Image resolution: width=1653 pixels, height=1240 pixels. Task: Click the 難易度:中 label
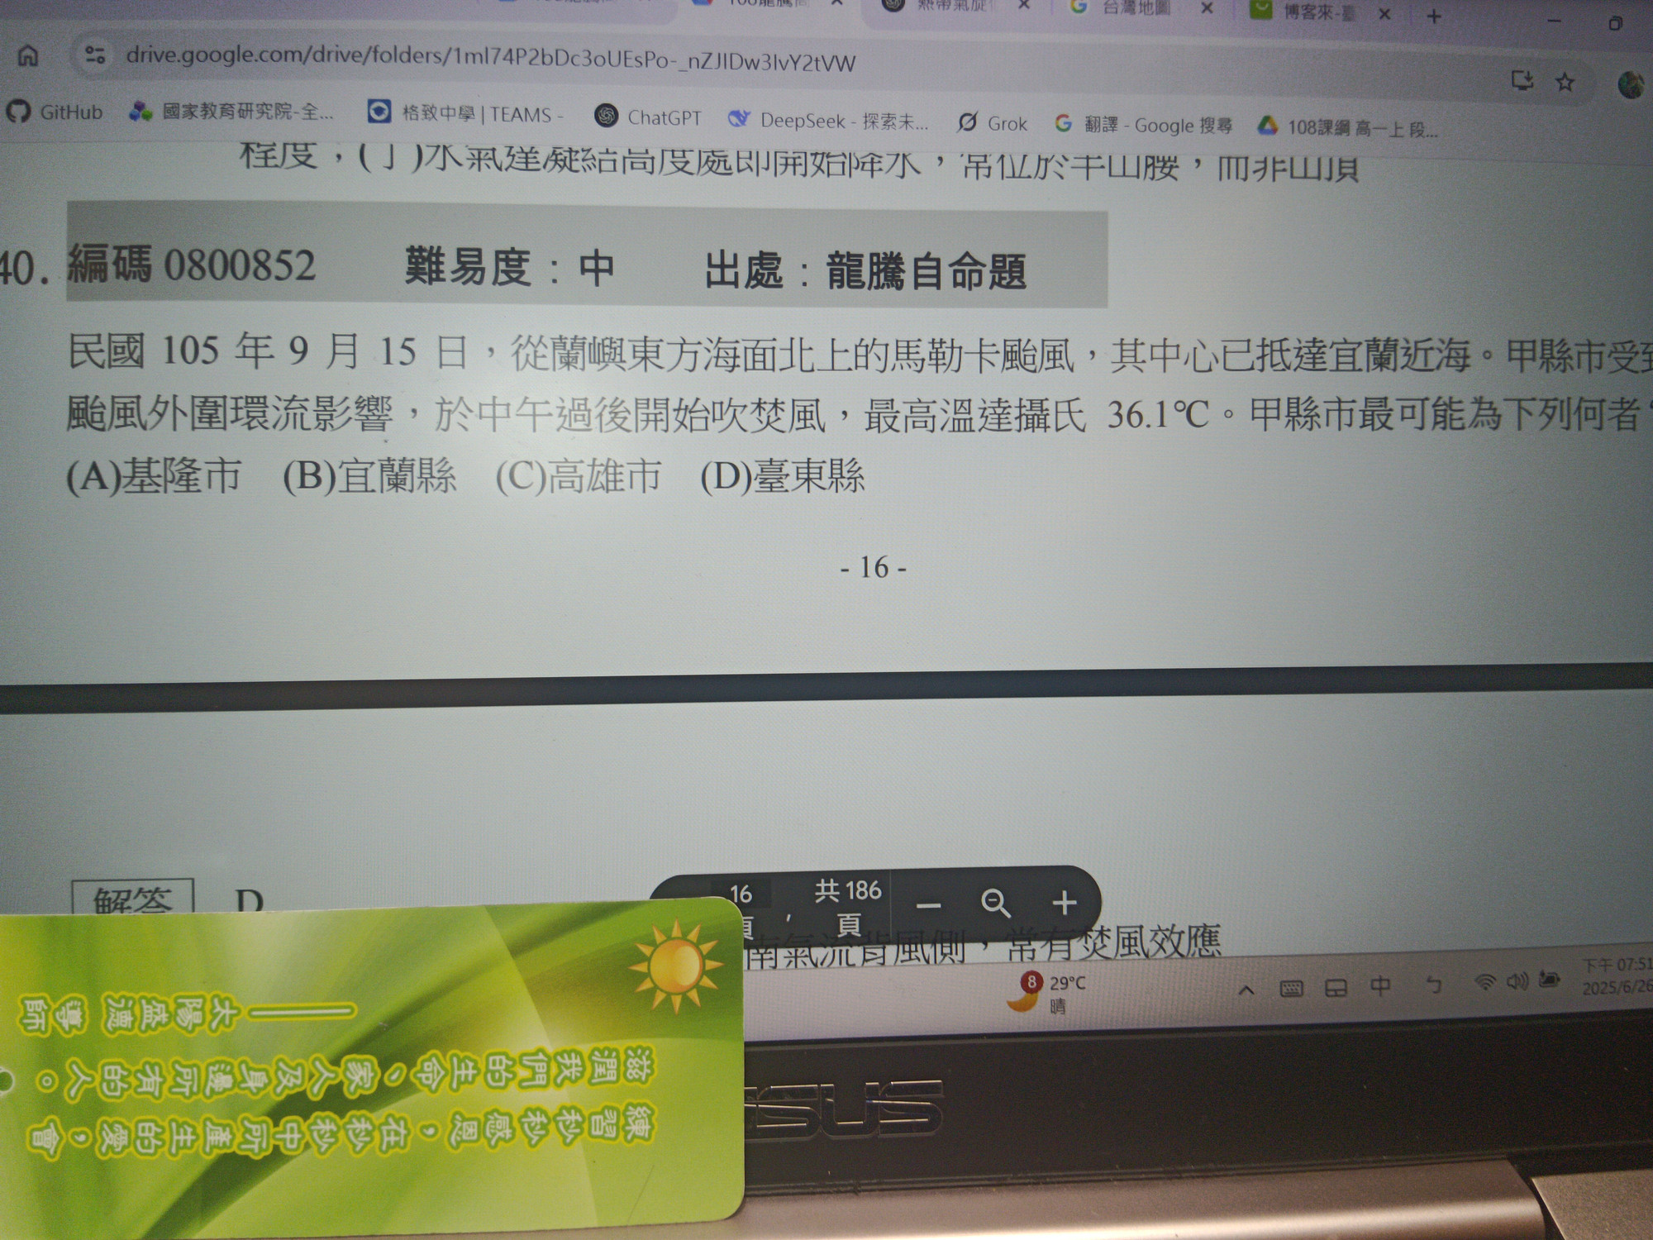pyautogui.click(x=509, y=268)
